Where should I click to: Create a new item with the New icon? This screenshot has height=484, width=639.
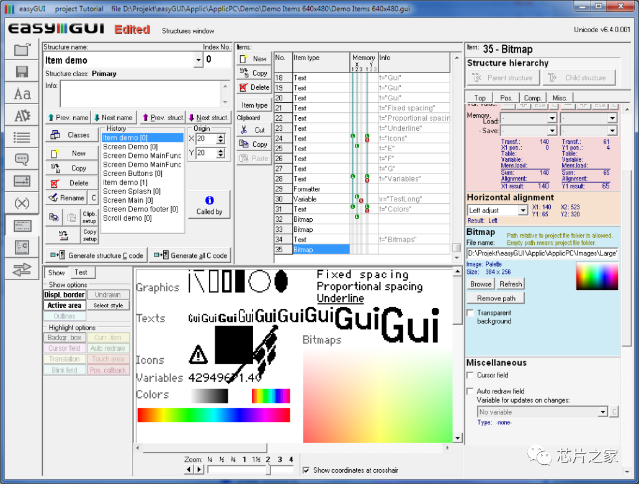253,59
